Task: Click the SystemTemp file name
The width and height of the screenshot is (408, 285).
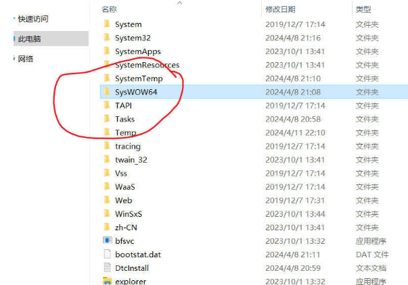Action: 139,79
